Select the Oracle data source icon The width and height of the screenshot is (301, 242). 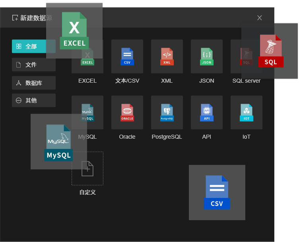[x=127, y=112]
